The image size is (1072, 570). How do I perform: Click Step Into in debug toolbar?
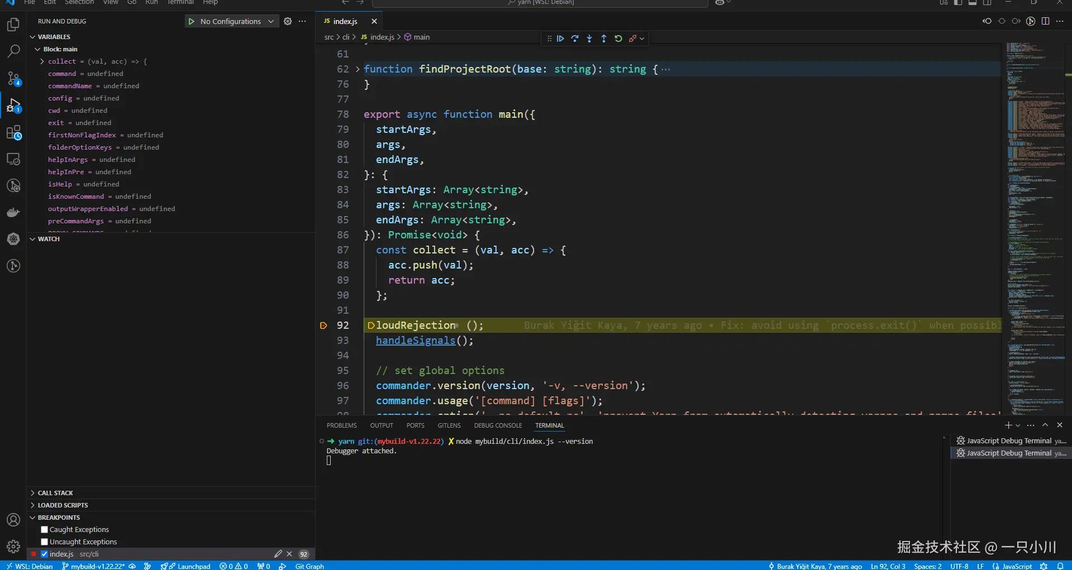point(589,39)
